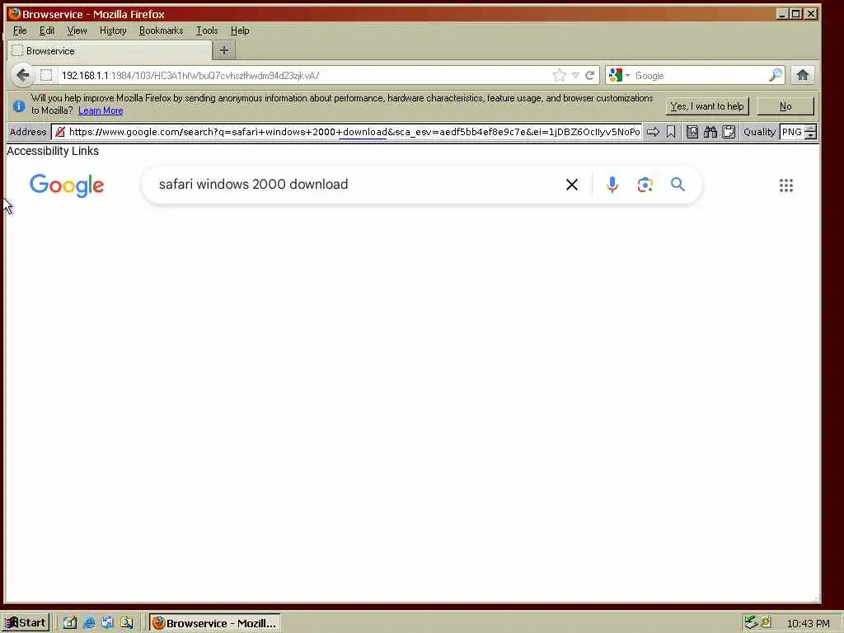Open the Help menu
Viewport: 844px width, 633px height.
[240, 30]
